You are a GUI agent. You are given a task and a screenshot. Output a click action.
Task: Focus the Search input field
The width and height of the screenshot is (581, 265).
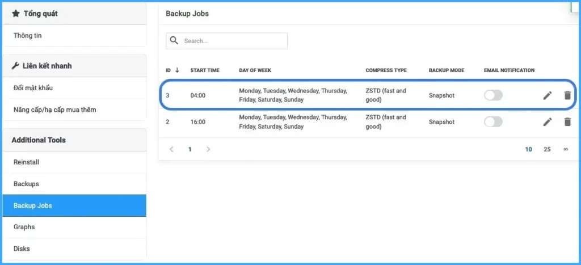pos(226,41)
